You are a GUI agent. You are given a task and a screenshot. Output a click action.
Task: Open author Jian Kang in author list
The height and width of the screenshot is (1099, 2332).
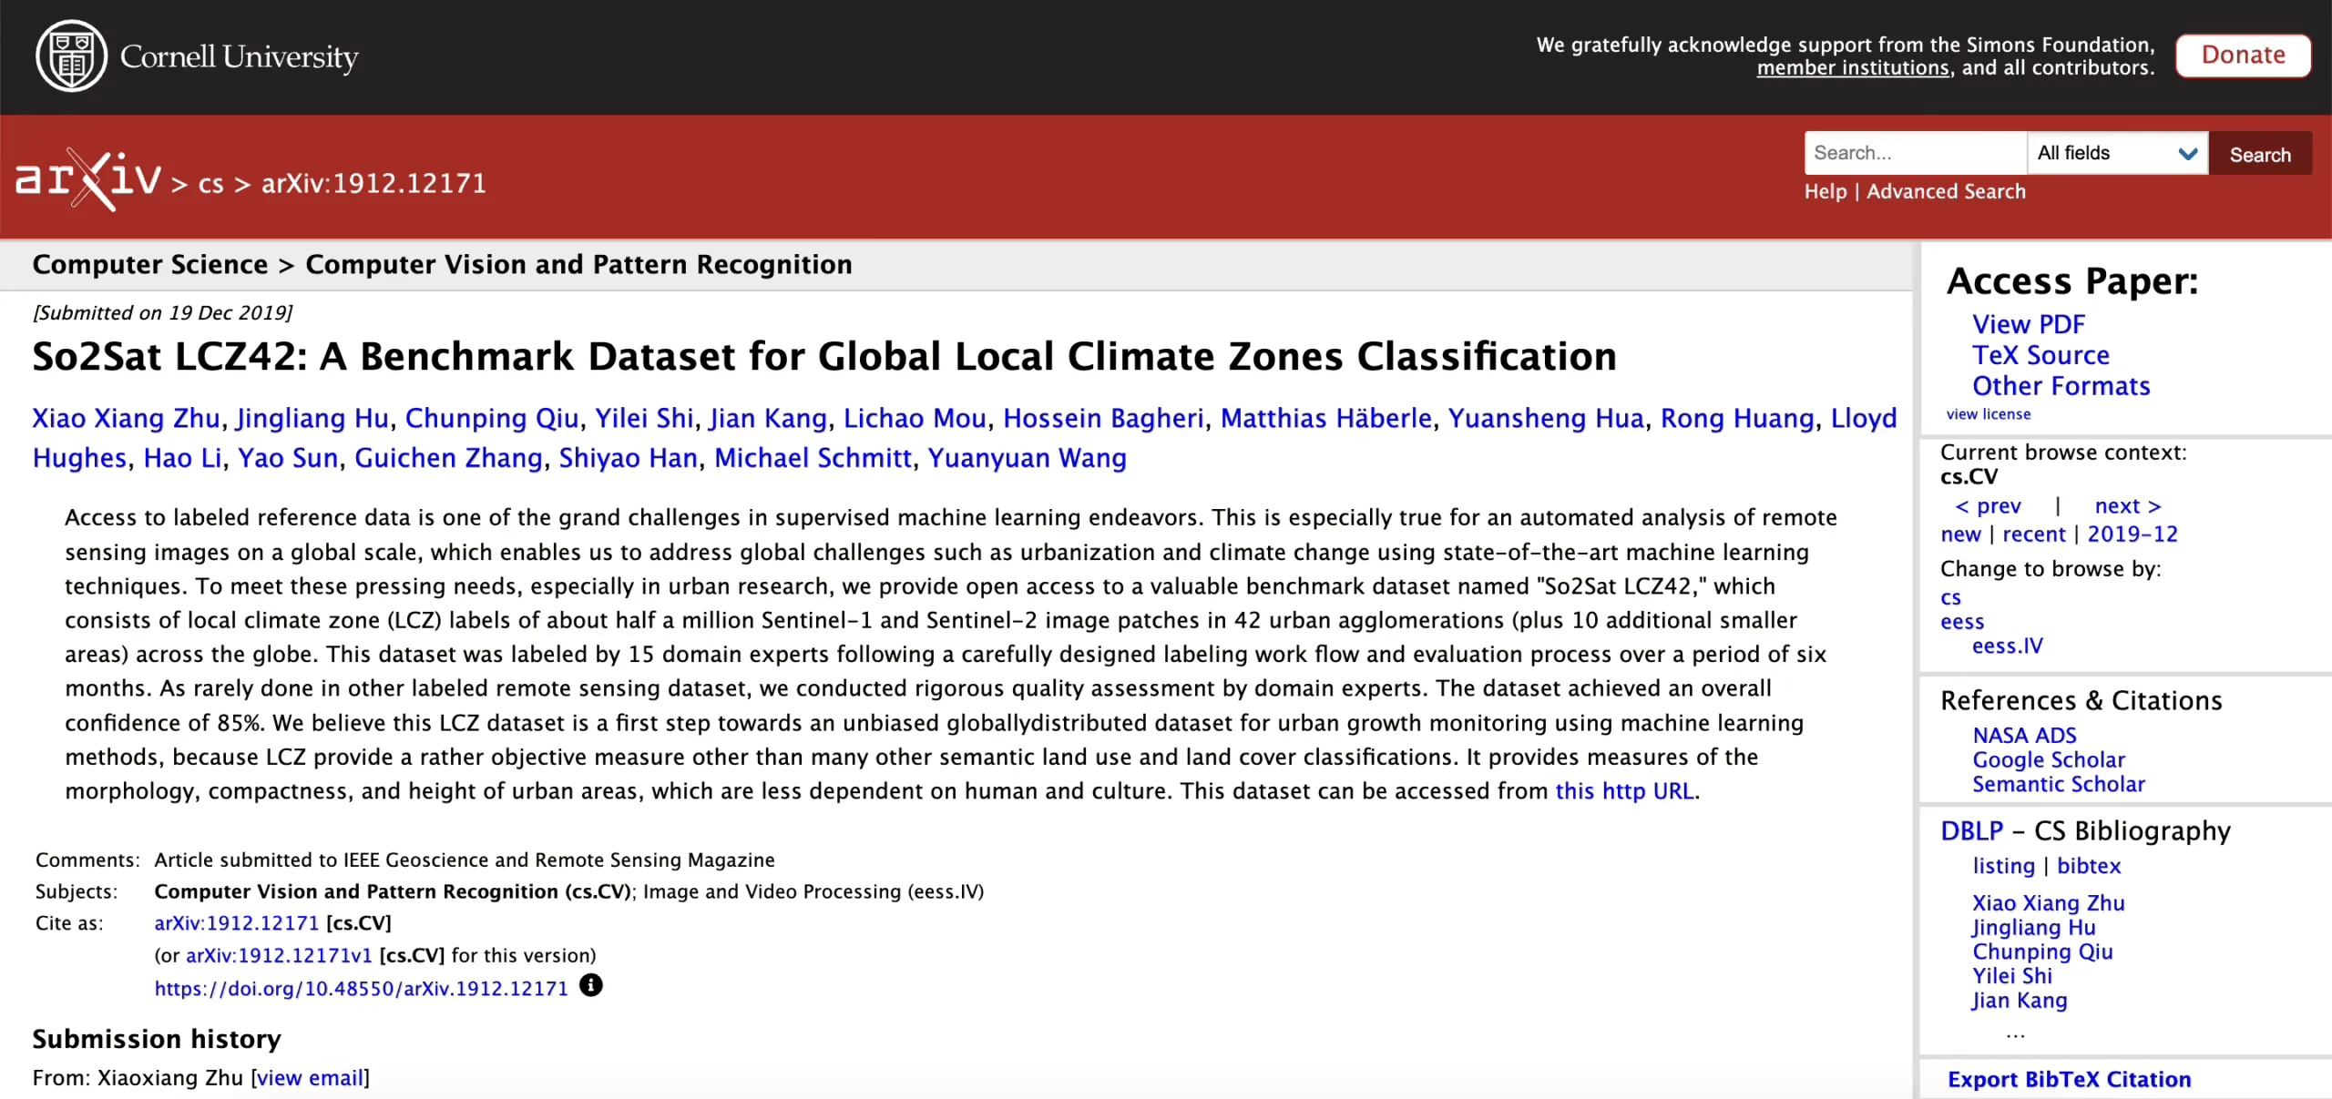tap(768, 418)
